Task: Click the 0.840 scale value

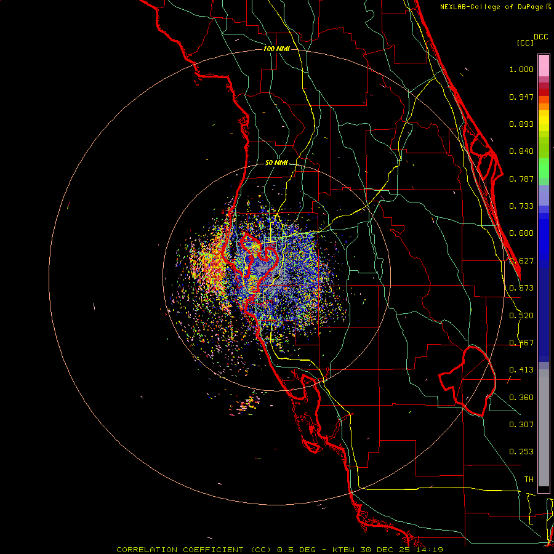Action: 521,151
